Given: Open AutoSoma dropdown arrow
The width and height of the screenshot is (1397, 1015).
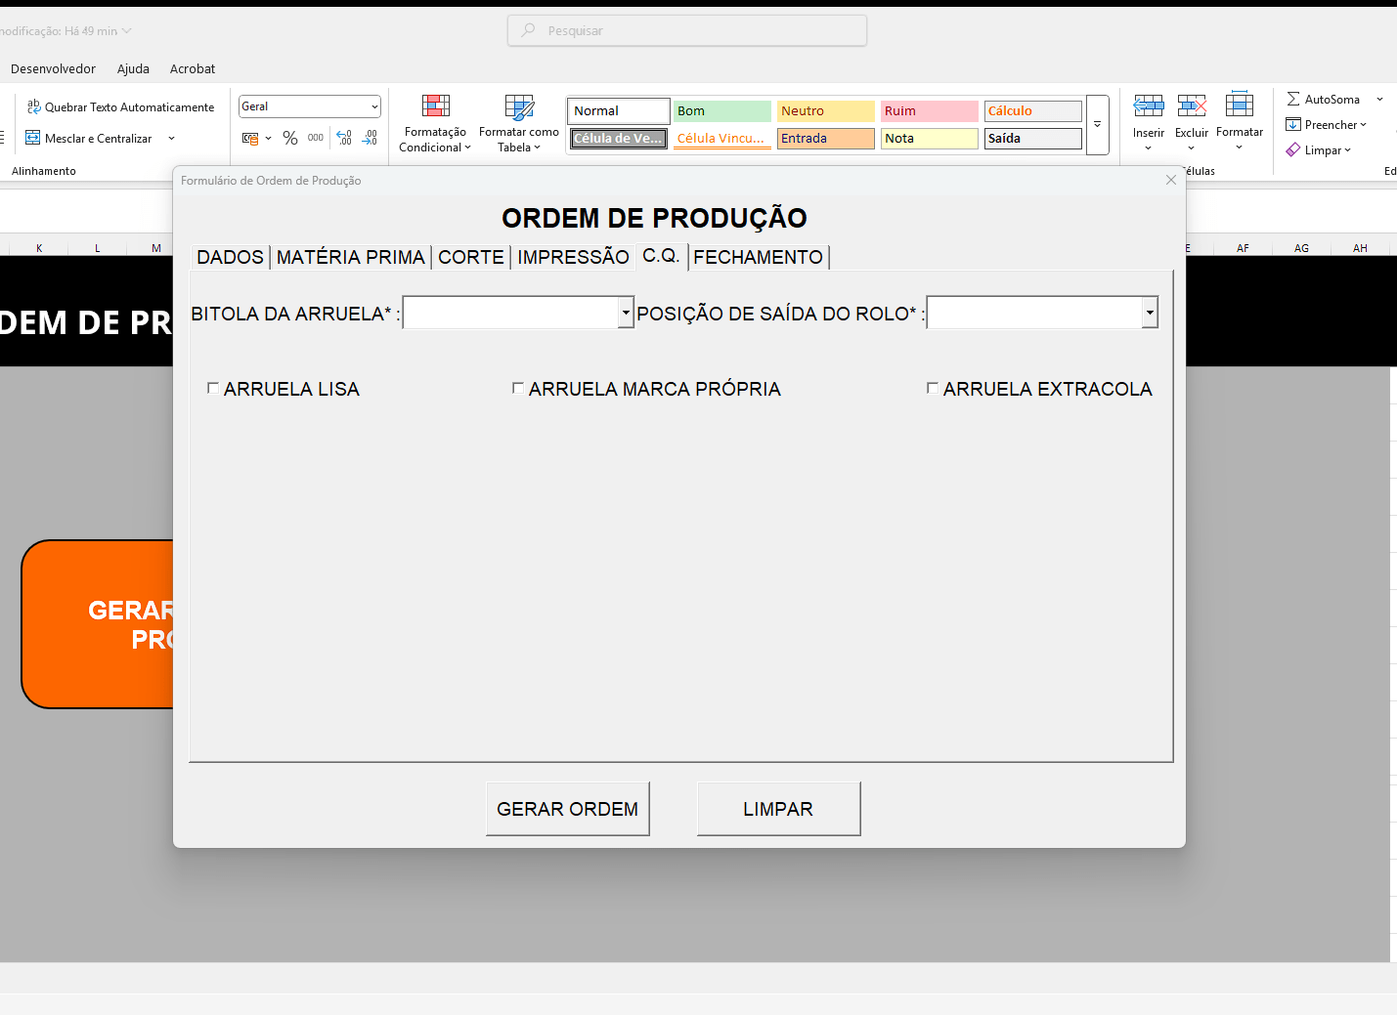Looking at the screenshot, I should [x=1379, y=99].
